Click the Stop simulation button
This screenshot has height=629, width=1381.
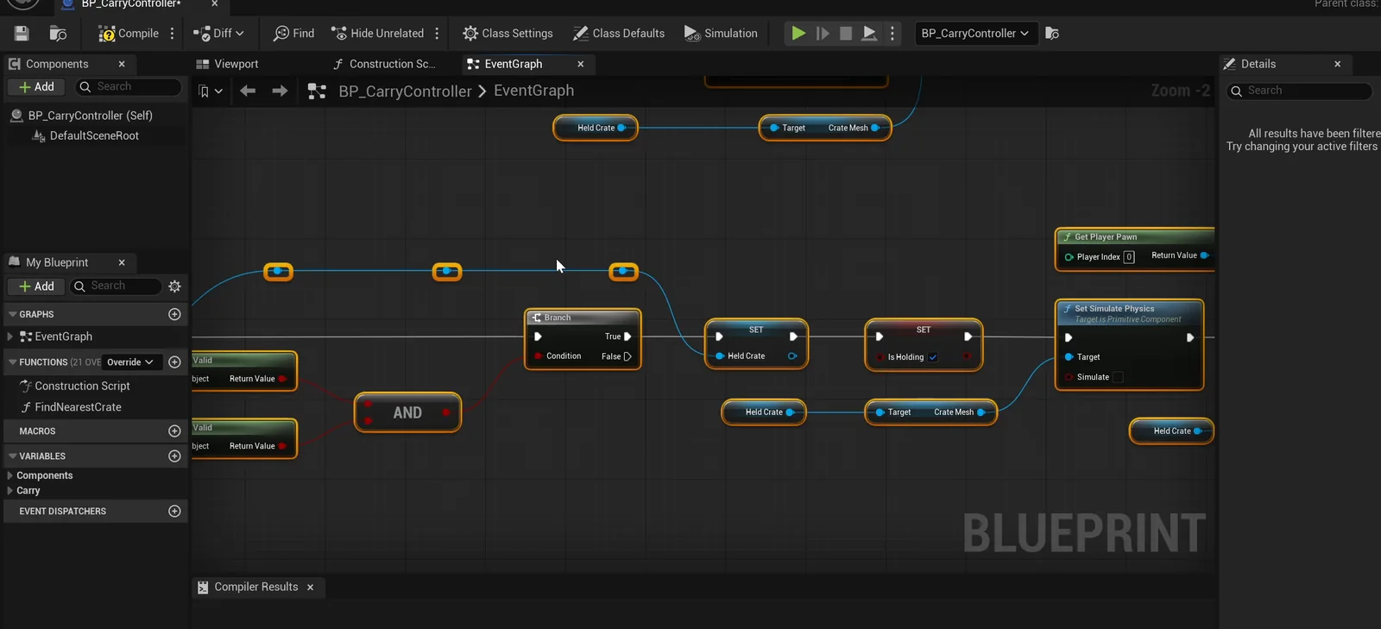(x=846, y=34)
